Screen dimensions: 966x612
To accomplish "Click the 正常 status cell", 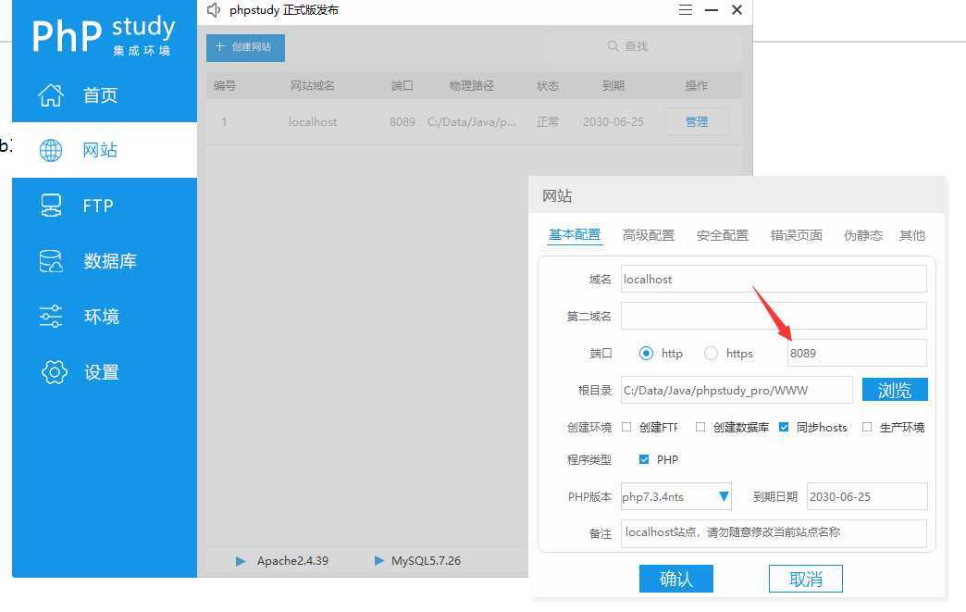I will pos(548,122).
